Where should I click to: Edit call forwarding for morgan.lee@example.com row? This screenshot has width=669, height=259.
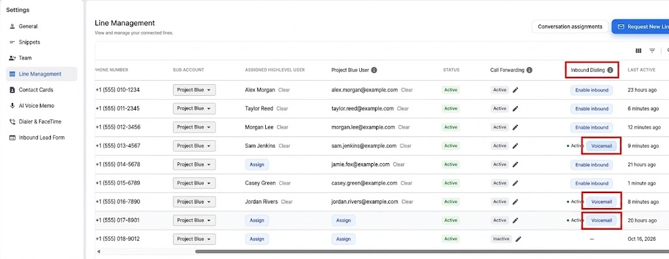point(515,127)
